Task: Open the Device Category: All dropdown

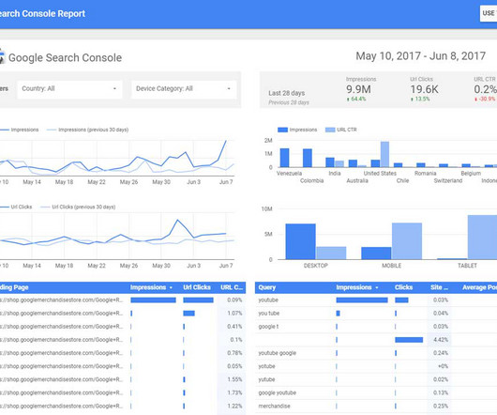Action: 184,89
